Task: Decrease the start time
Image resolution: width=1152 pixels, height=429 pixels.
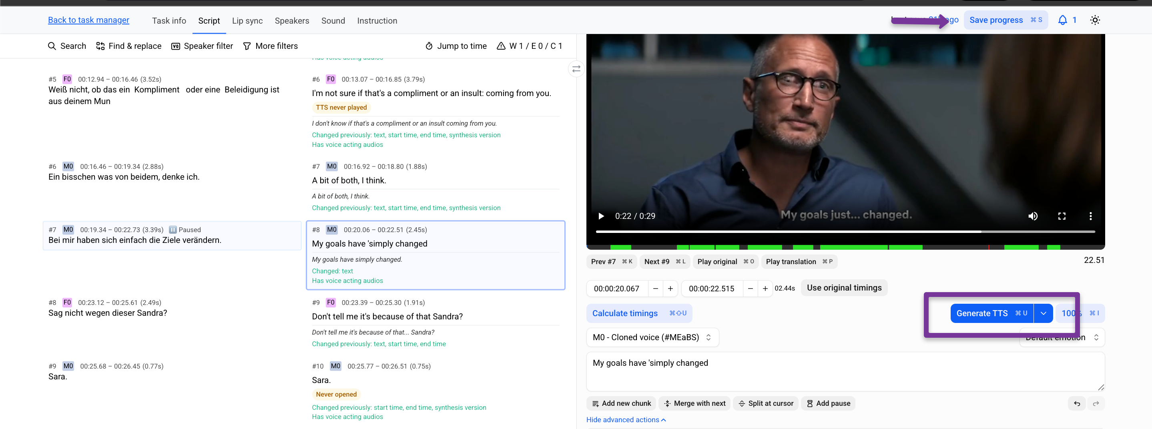Action: tap(655, 289)
